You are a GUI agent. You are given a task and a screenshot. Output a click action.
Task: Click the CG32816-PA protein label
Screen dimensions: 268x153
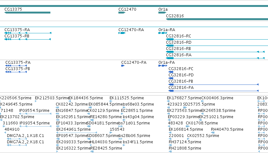click(181, 88)
